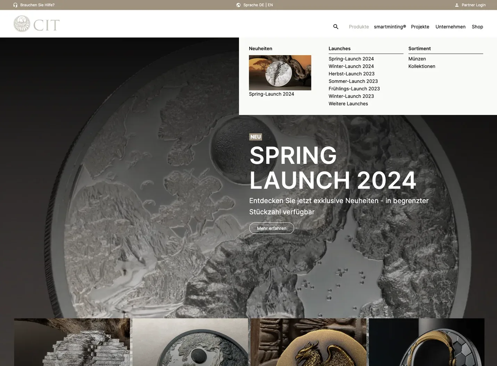Click the Neuheiten column heading
The height and width of the screenshot is (366, 497).
[260, 49]
